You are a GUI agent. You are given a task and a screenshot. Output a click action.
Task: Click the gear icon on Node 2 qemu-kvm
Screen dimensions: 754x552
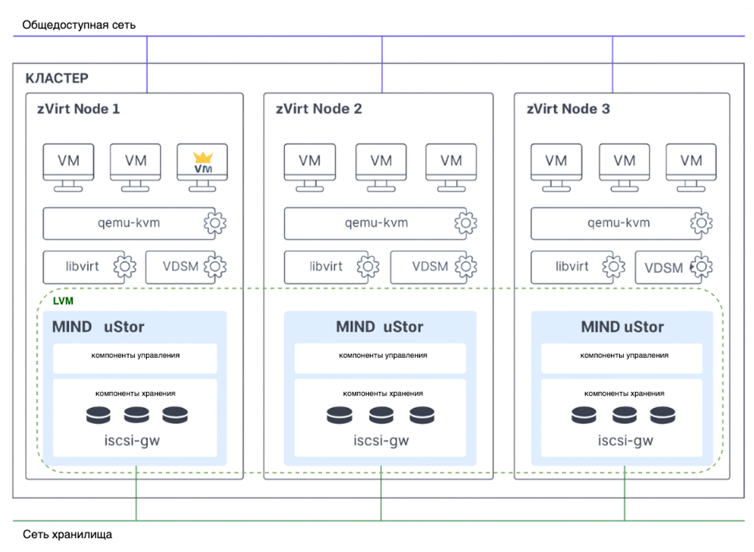[466, 223]
